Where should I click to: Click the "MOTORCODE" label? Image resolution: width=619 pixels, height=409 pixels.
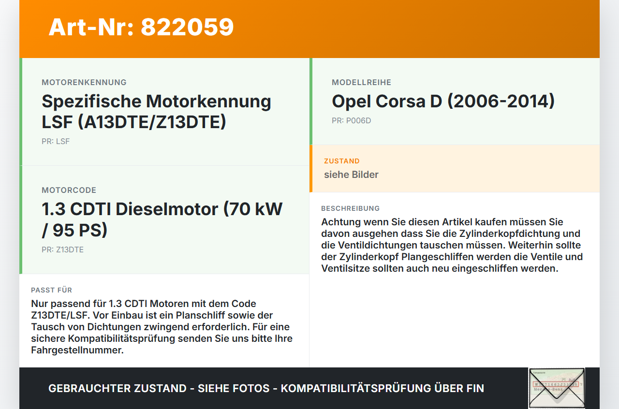(69, 190)
